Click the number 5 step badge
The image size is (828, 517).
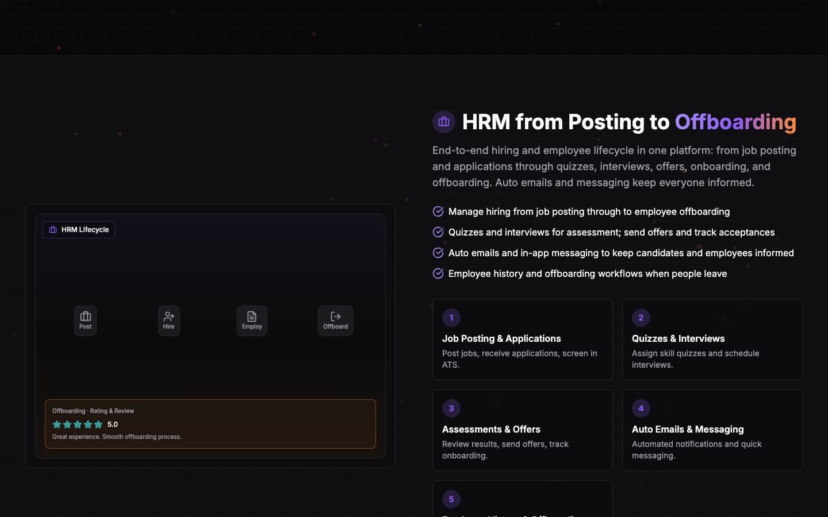pyautogui.click(x=451, y=499)
